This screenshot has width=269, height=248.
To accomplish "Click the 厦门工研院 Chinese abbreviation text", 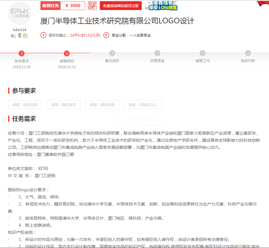I will [x=45, y=176].
